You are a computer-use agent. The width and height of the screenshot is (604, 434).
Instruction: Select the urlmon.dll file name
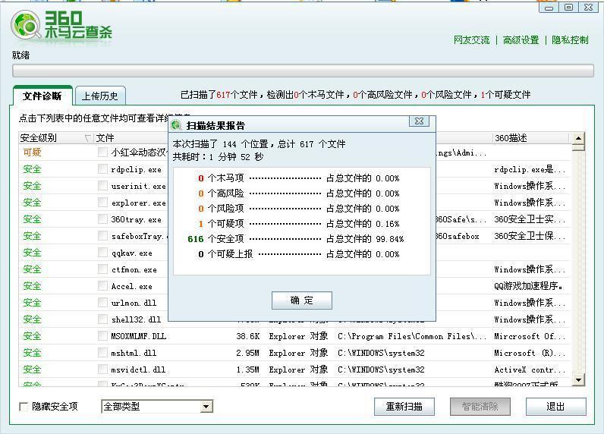tap(134, 303)
